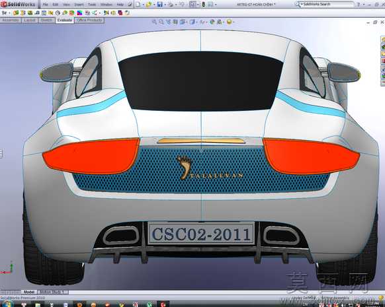Select the left red taillight on model
Viewport: 385px width, 307px height.
pos(91,156)
